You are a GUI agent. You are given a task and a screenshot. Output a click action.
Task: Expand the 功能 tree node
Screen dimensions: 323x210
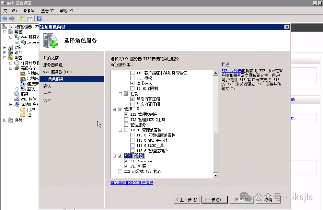[x=5, y=48]
